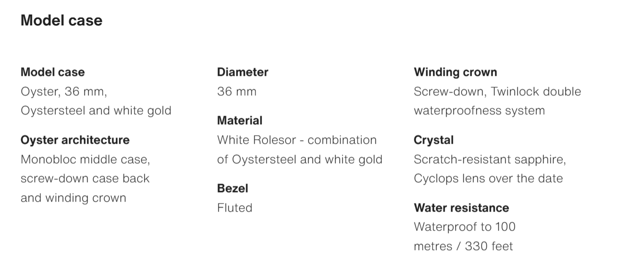Select the "Screw-down, Twinlock double" text

point(497,92)
